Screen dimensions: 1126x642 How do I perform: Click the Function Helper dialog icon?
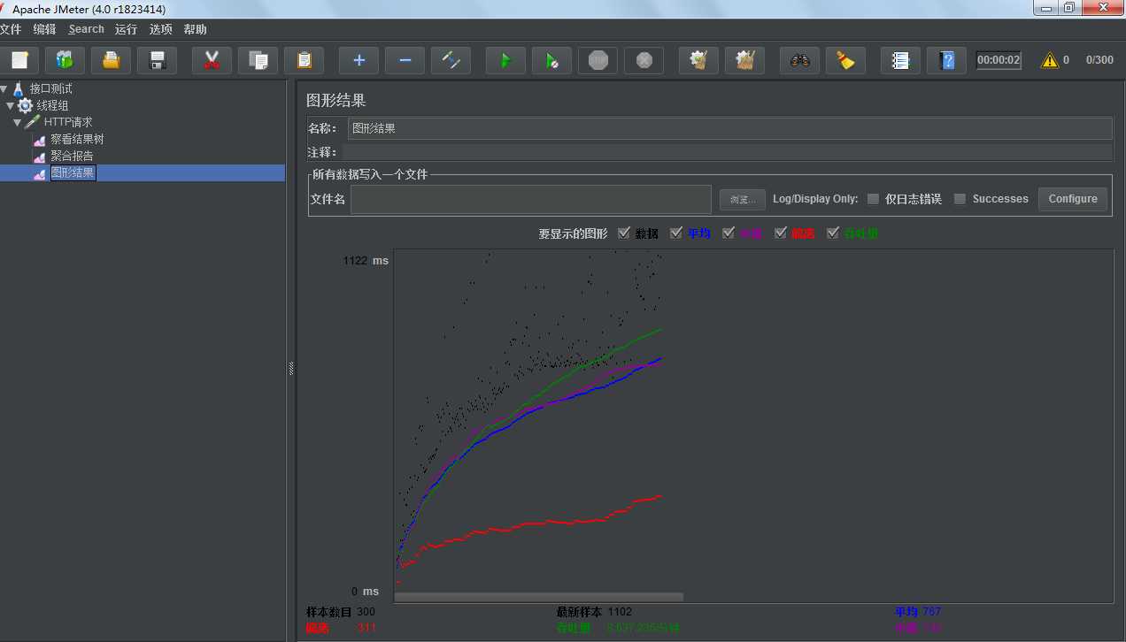900,60
